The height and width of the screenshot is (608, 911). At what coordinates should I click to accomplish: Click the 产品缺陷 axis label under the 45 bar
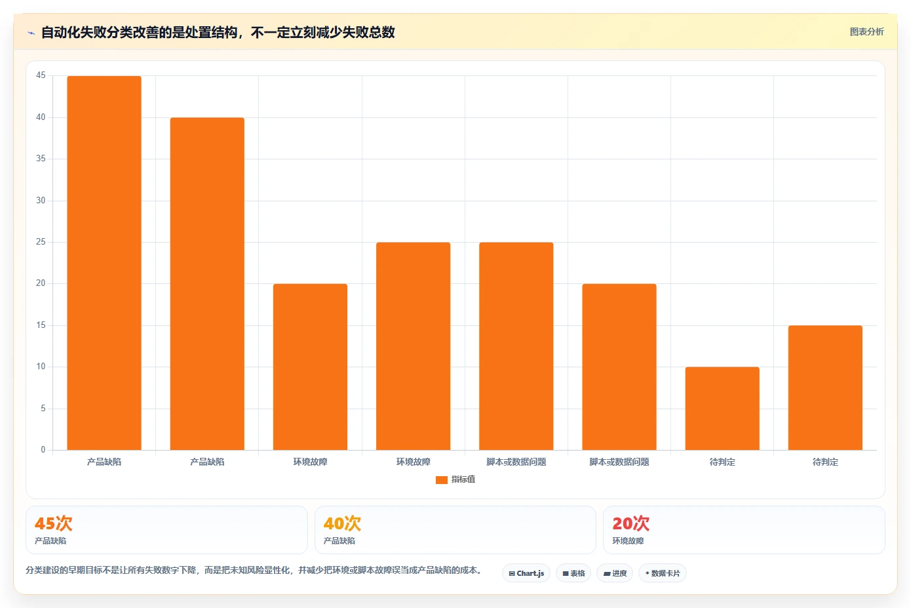click(x=104, y=462)
